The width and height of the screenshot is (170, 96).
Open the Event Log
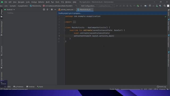point(161,87)
